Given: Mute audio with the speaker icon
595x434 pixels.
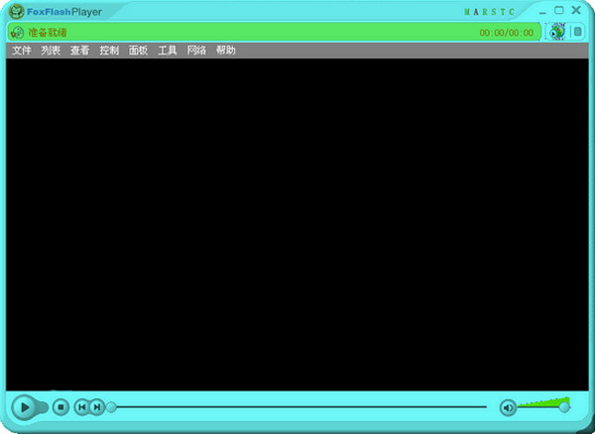Looking at the screenshot, I should click(x=508, y=406).
